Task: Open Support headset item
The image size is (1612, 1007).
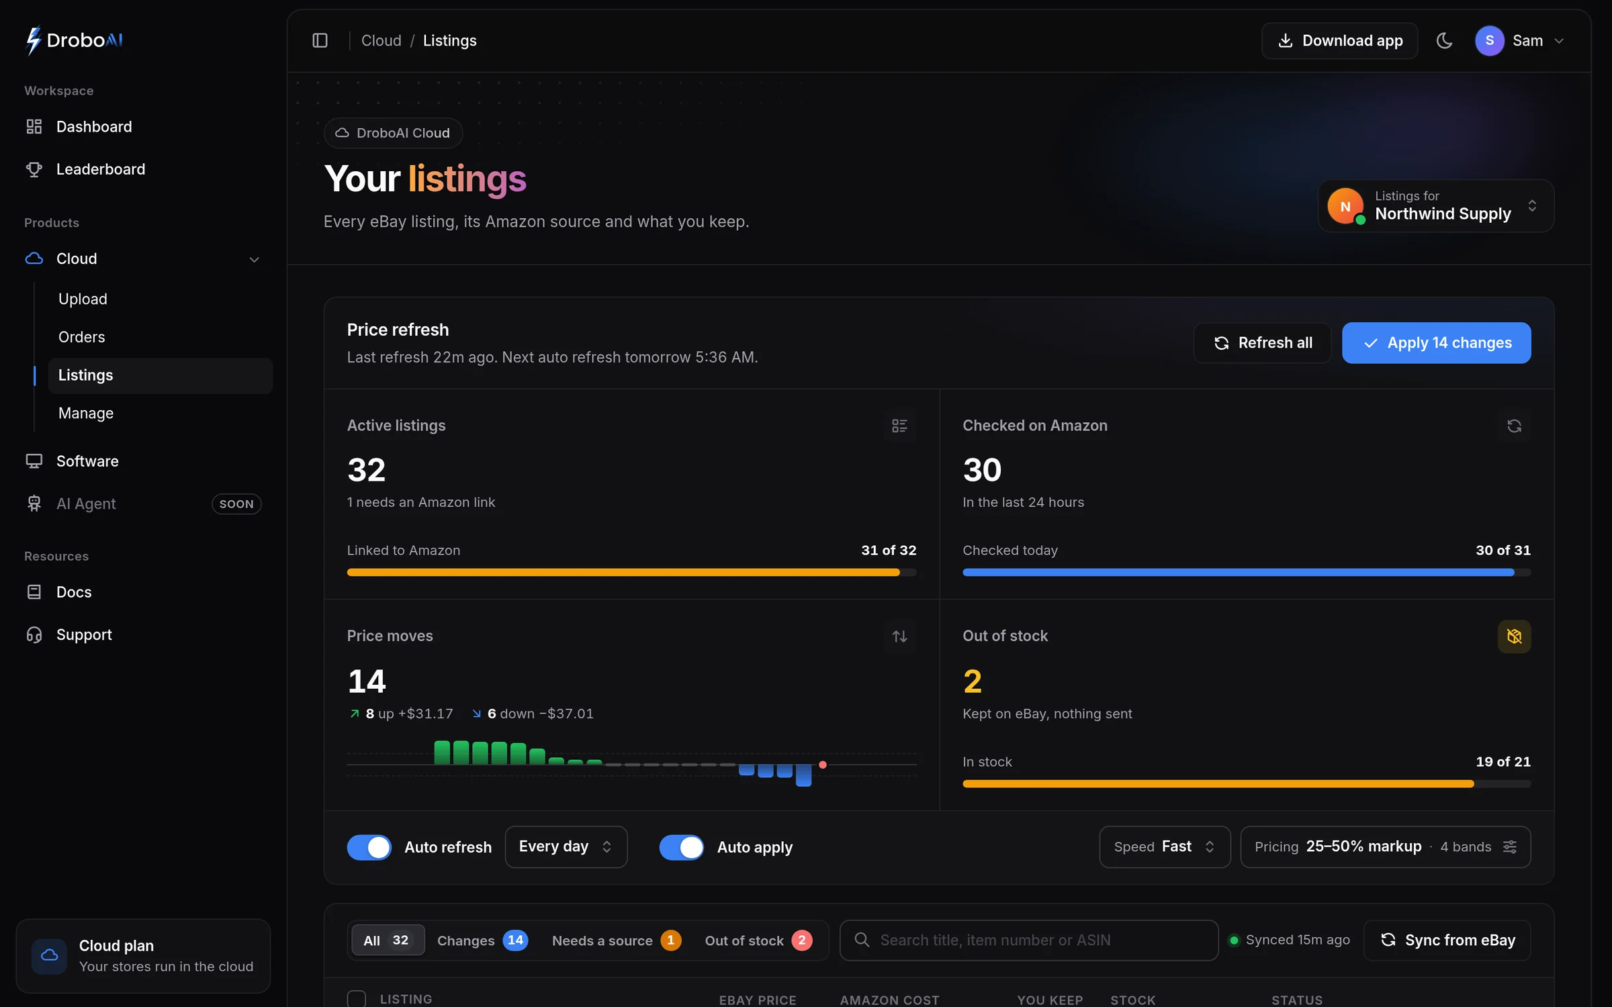Action: (144, 634)
